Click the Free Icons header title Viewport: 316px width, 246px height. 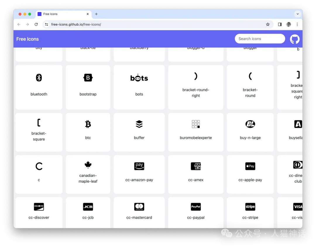coord(28,39)
